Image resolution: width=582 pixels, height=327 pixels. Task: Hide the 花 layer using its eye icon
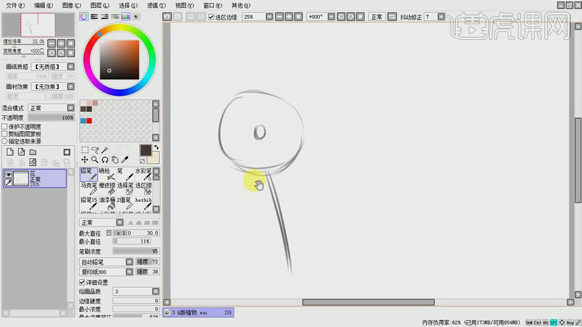pyautogui.click(x=8, y=174)
